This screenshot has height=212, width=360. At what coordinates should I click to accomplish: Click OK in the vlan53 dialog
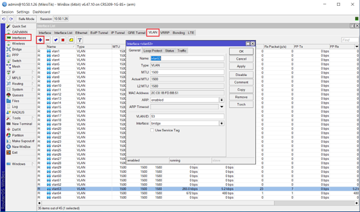(x=241, y=52)
